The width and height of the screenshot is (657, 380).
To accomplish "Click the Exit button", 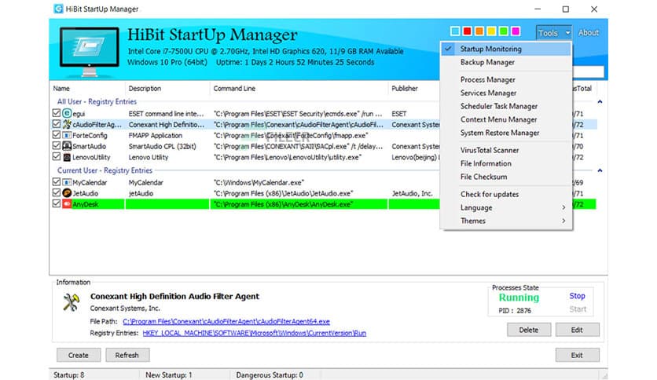I will tap(577, 355).
